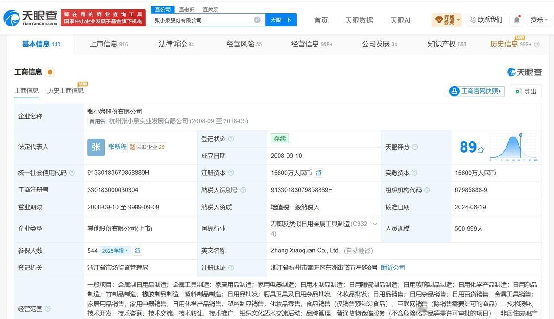Click help icon beside 统一社会信用代码

(72, 173)
